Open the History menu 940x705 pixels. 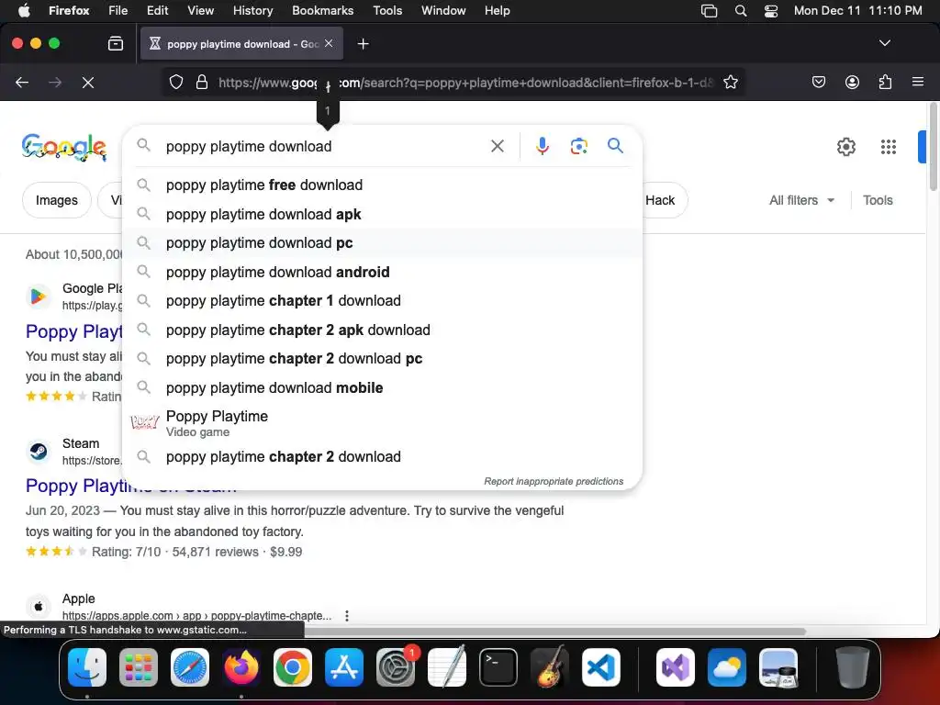coord(252,10)
